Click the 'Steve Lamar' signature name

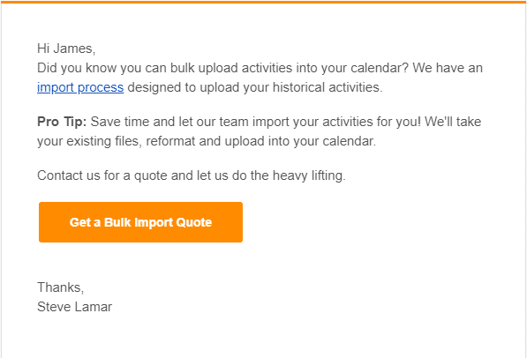75,307
